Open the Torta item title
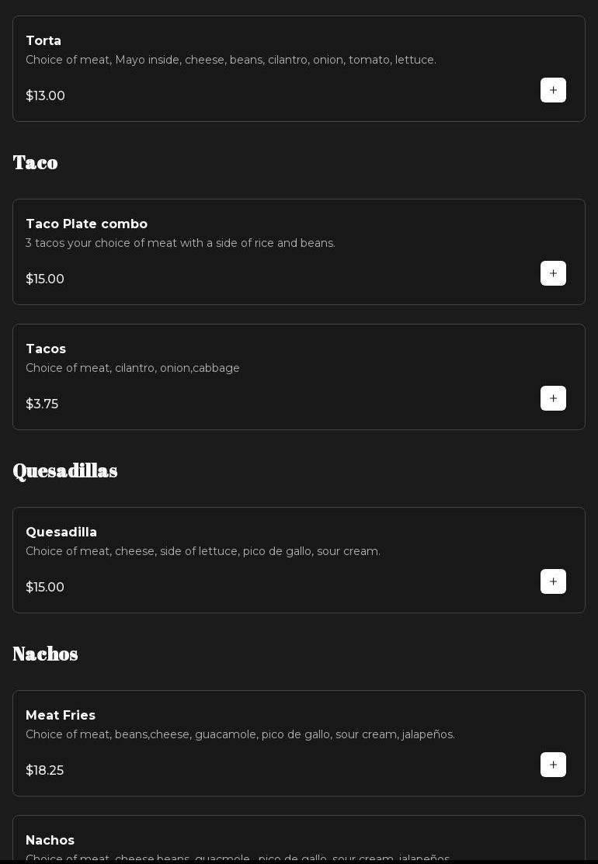Viewport: 598px width, 864px height. [x=43, y=41]
